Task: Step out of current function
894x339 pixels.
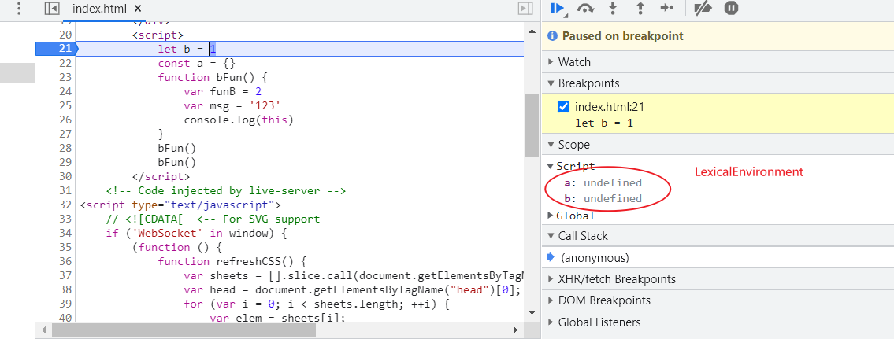Action: pyautogui.click(x=640, y=8)
